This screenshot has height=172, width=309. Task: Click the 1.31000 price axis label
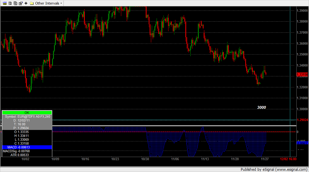(x=302, y=98)
